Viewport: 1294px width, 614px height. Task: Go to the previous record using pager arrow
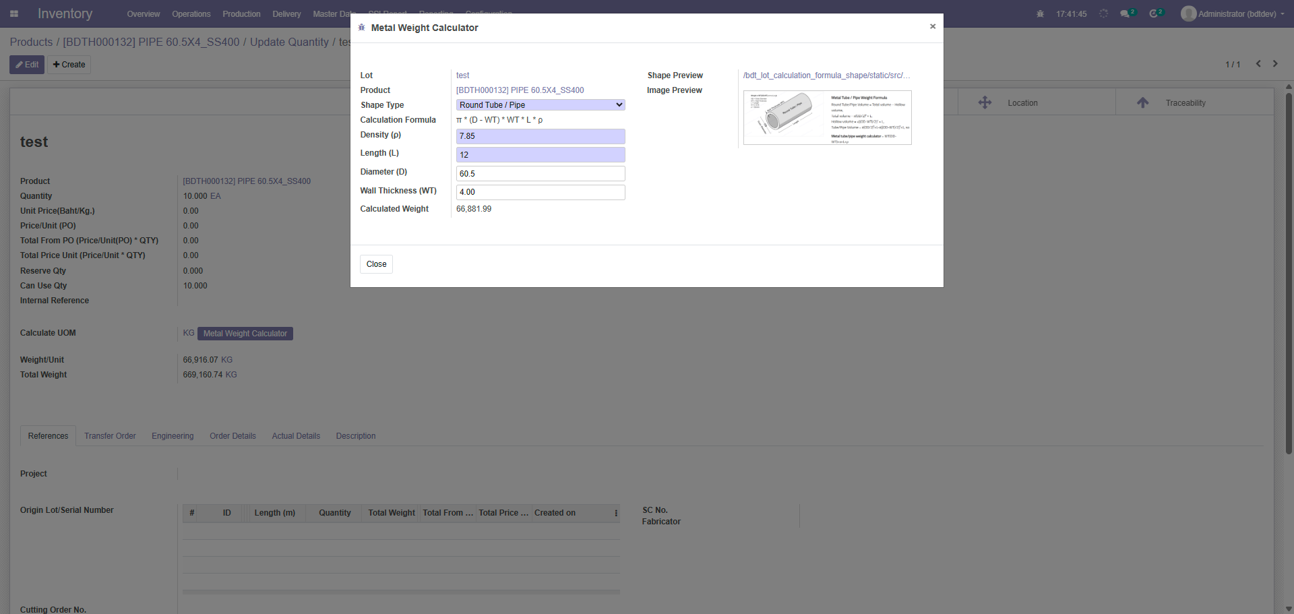coord(1258,64)
